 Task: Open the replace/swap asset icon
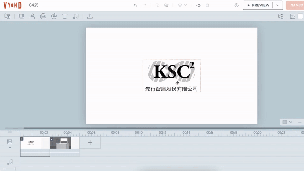(x=281, y=16)
